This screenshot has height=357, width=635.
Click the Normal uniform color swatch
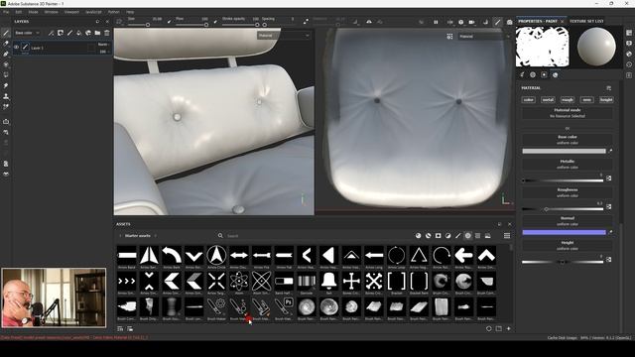(x=564, y=232)
